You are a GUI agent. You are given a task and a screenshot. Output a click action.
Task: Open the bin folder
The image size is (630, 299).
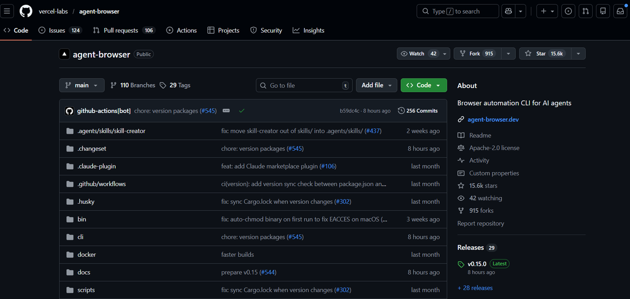(x=81, y=220)
